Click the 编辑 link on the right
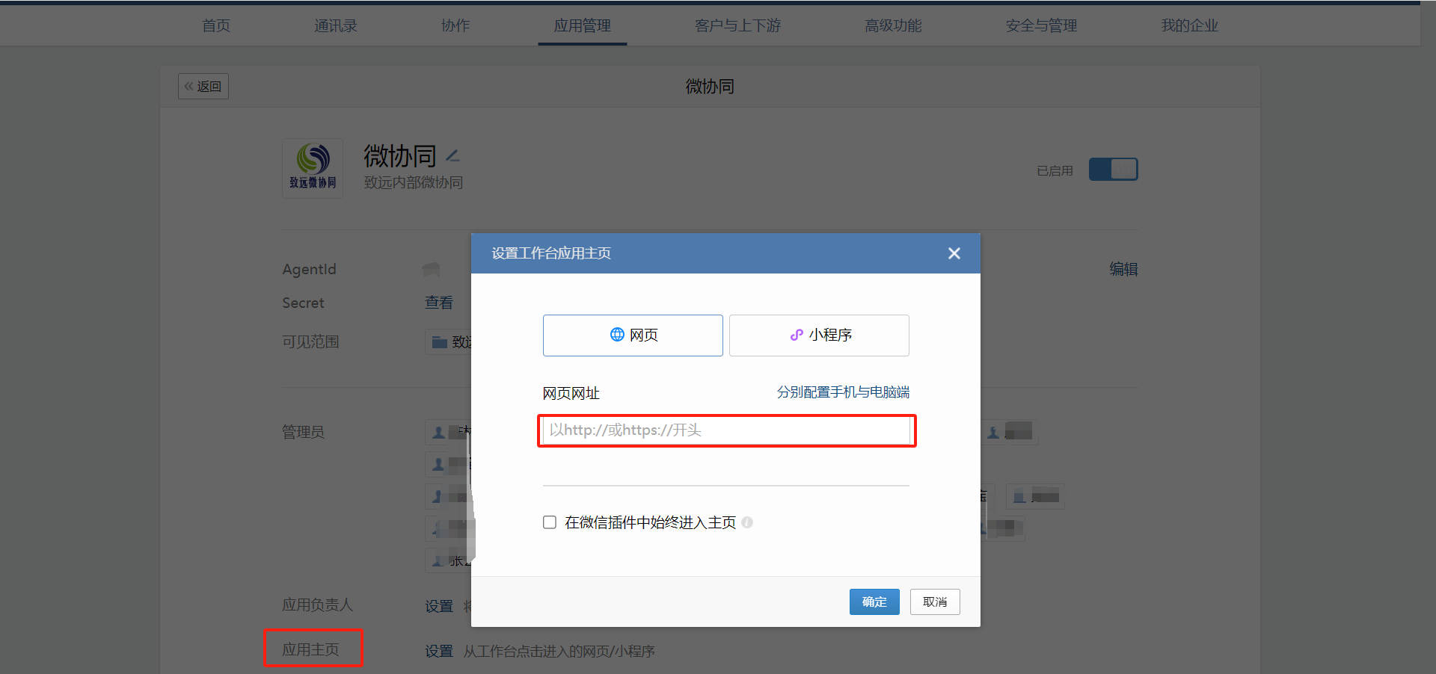Screen dimensions: 1436x674 1123,269
